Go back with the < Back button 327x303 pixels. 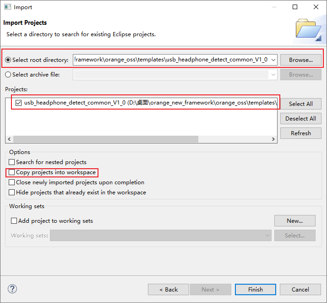[x=168, y=290]
